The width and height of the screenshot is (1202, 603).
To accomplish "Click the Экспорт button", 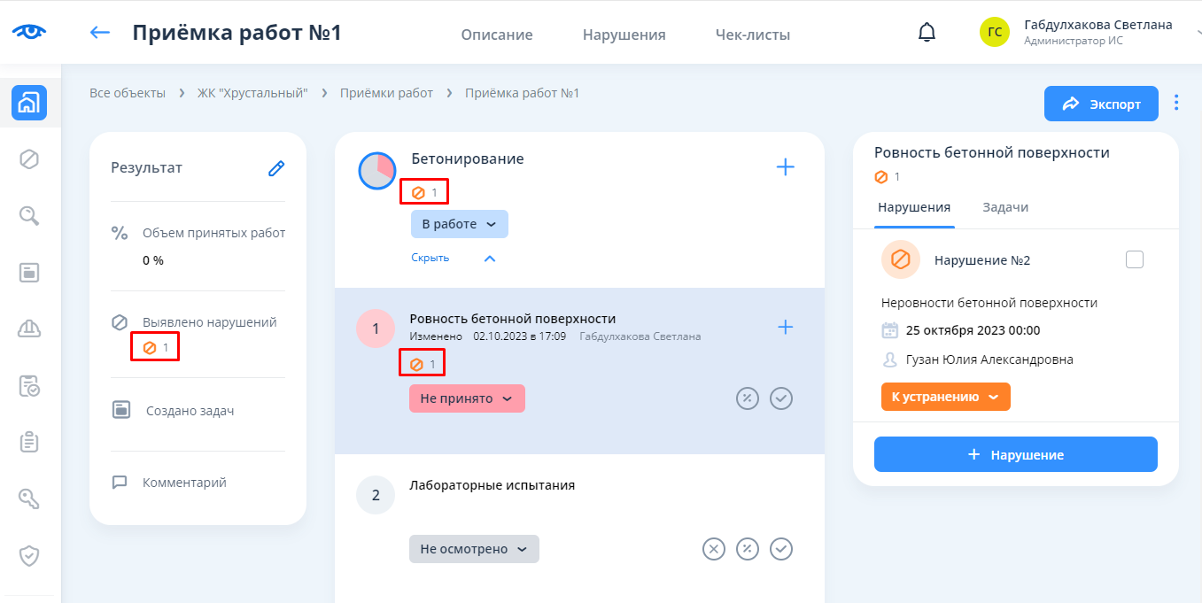I will pos(1101,104).
